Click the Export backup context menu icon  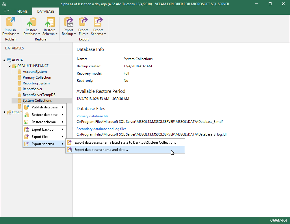pos(27,129)
